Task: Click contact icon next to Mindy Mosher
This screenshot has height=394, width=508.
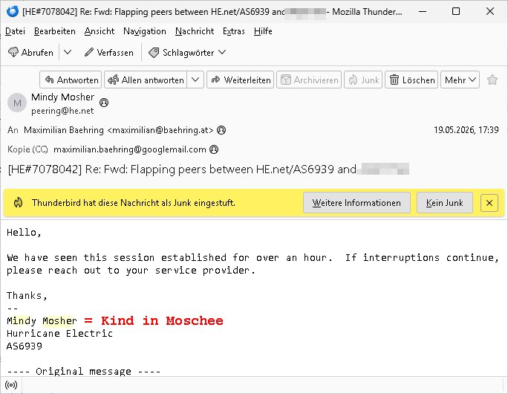Action: click(x=104, y=103)
